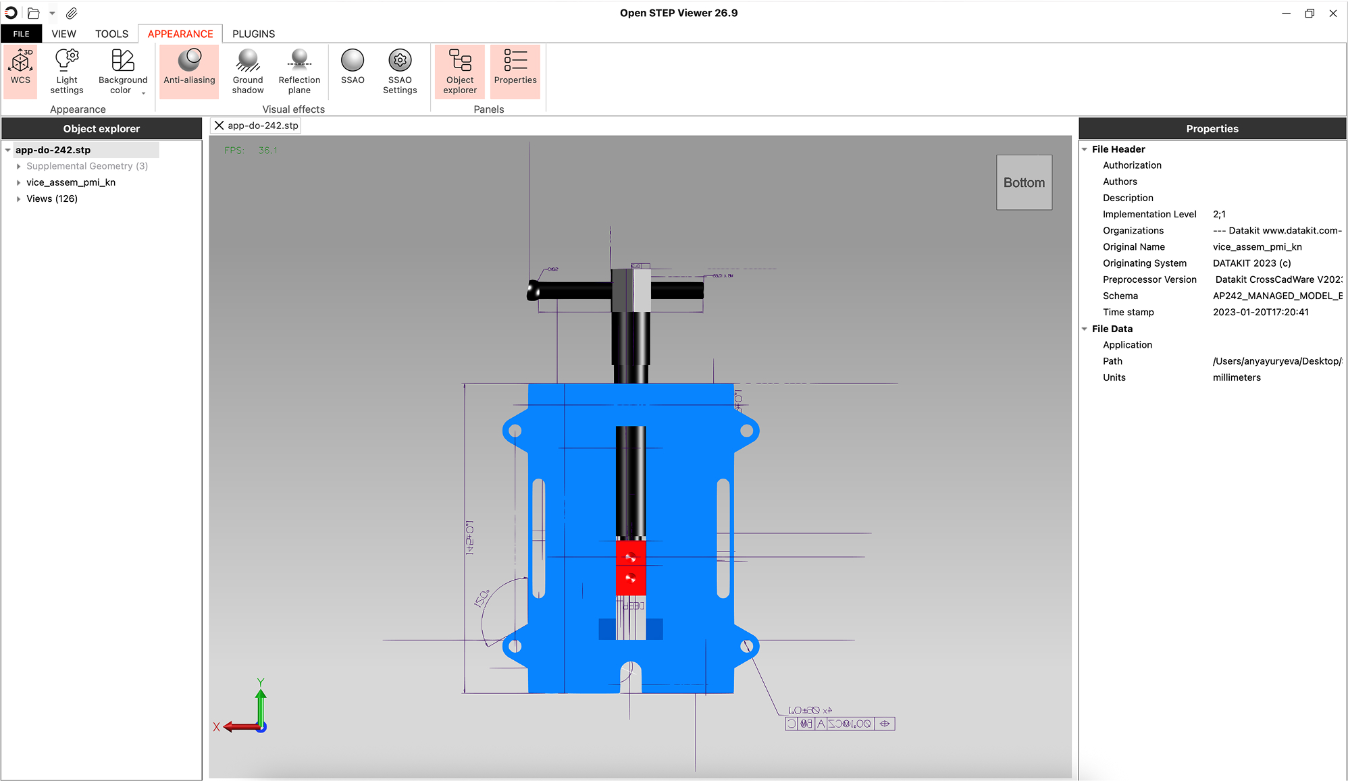Expand Views (126) tree node
The width and height of the screenshot is (1348, 781).
point(18,199)
